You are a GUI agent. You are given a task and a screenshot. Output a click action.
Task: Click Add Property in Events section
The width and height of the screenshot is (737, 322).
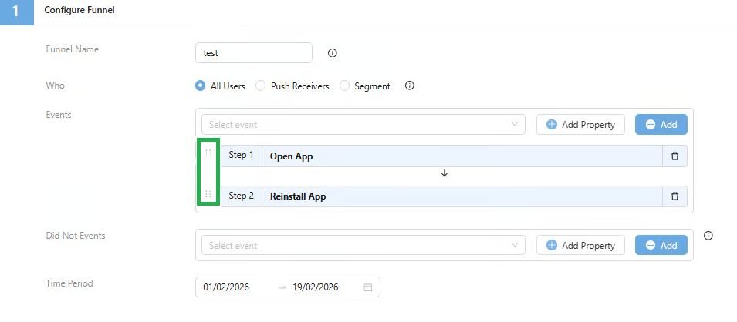click(580, 125)
